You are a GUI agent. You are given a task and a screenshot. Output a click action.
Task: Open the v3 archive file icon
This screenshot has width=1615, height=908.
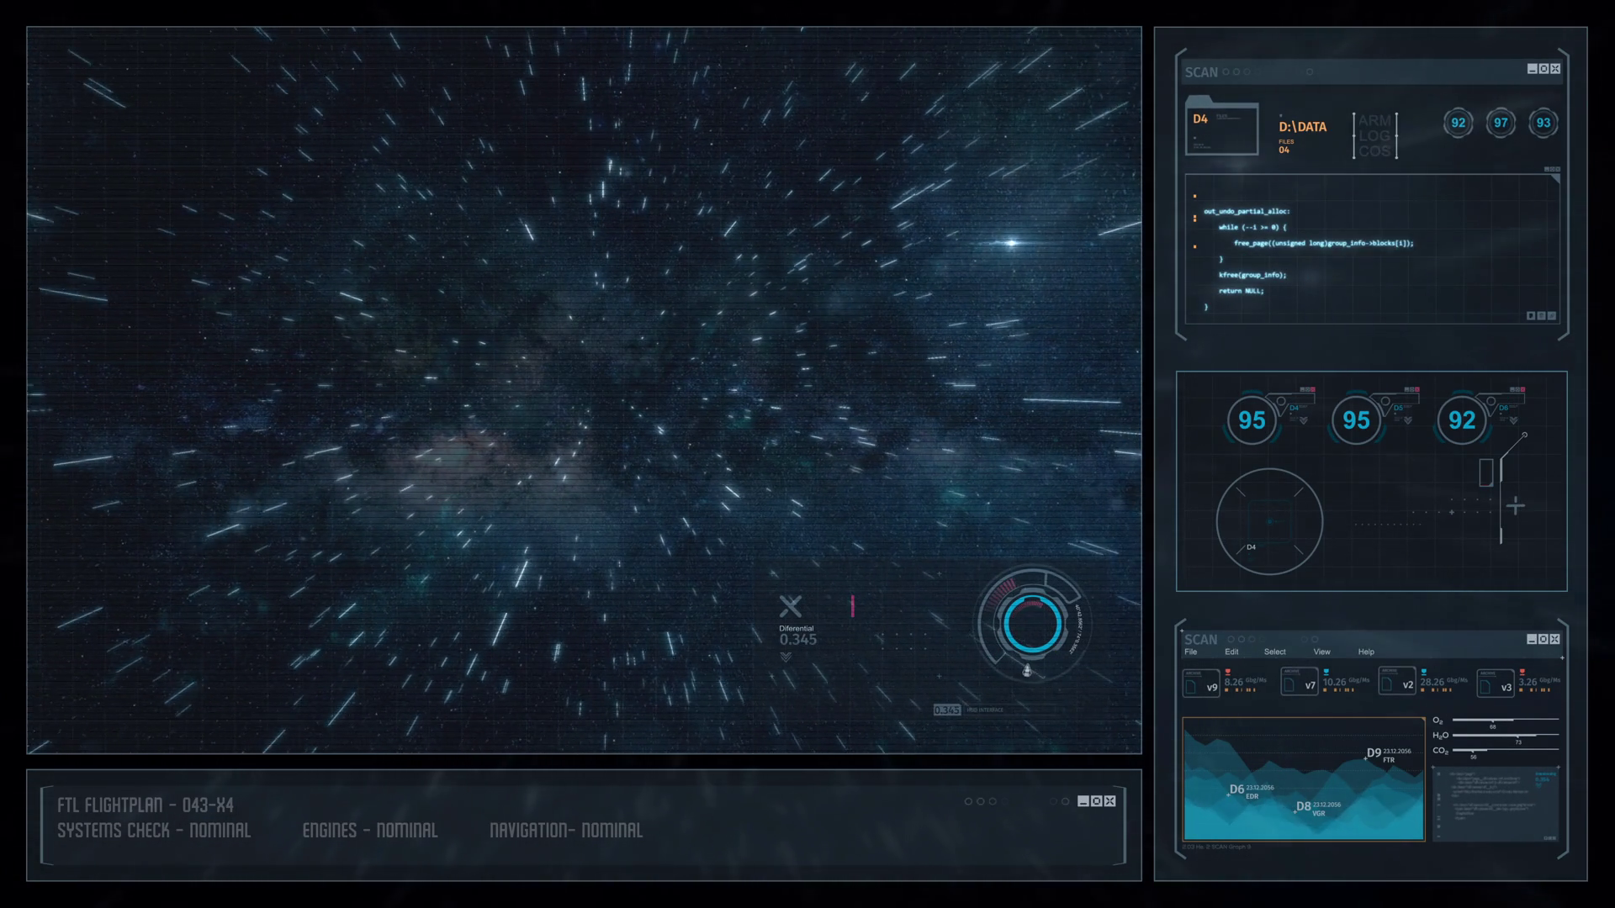click(1496, 684)
